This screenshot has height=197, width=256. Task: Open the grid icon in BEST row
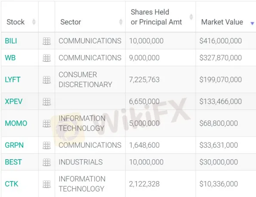tap(46, 162)
